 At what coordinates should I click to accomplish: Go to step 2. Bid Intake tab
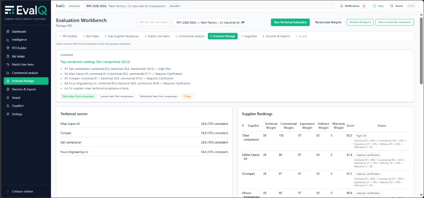click(91, 36)
